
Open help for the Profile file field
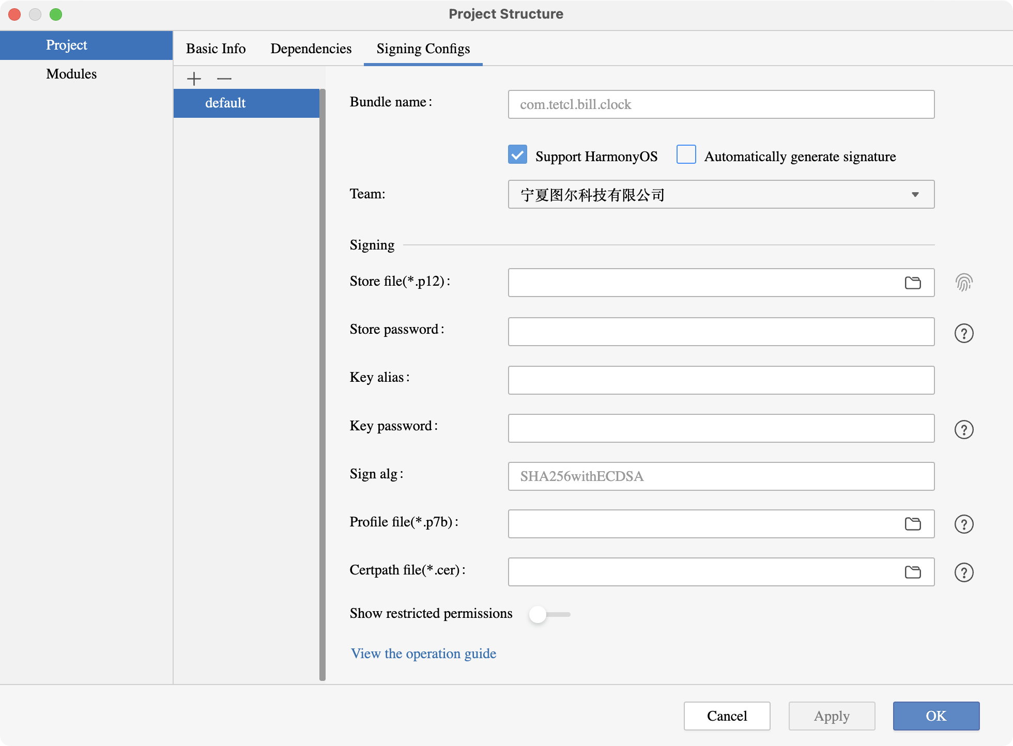(x=964, y=524)
